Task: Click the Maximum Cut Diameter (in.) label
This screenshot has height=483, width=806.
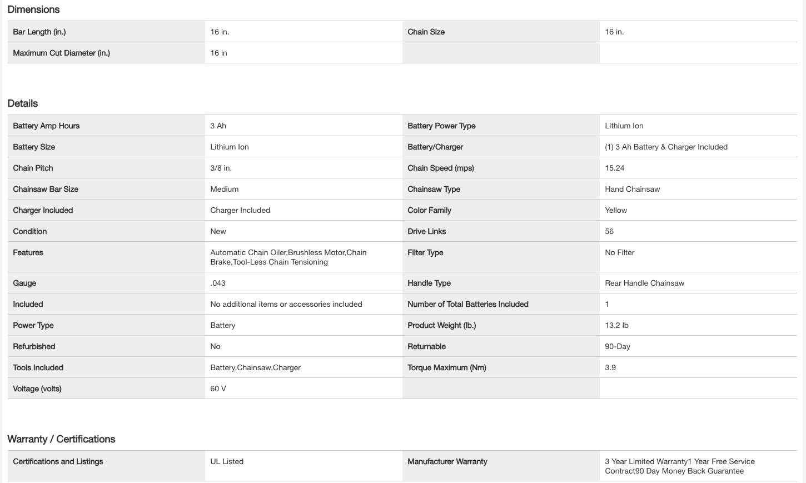Action: [62, 53]
